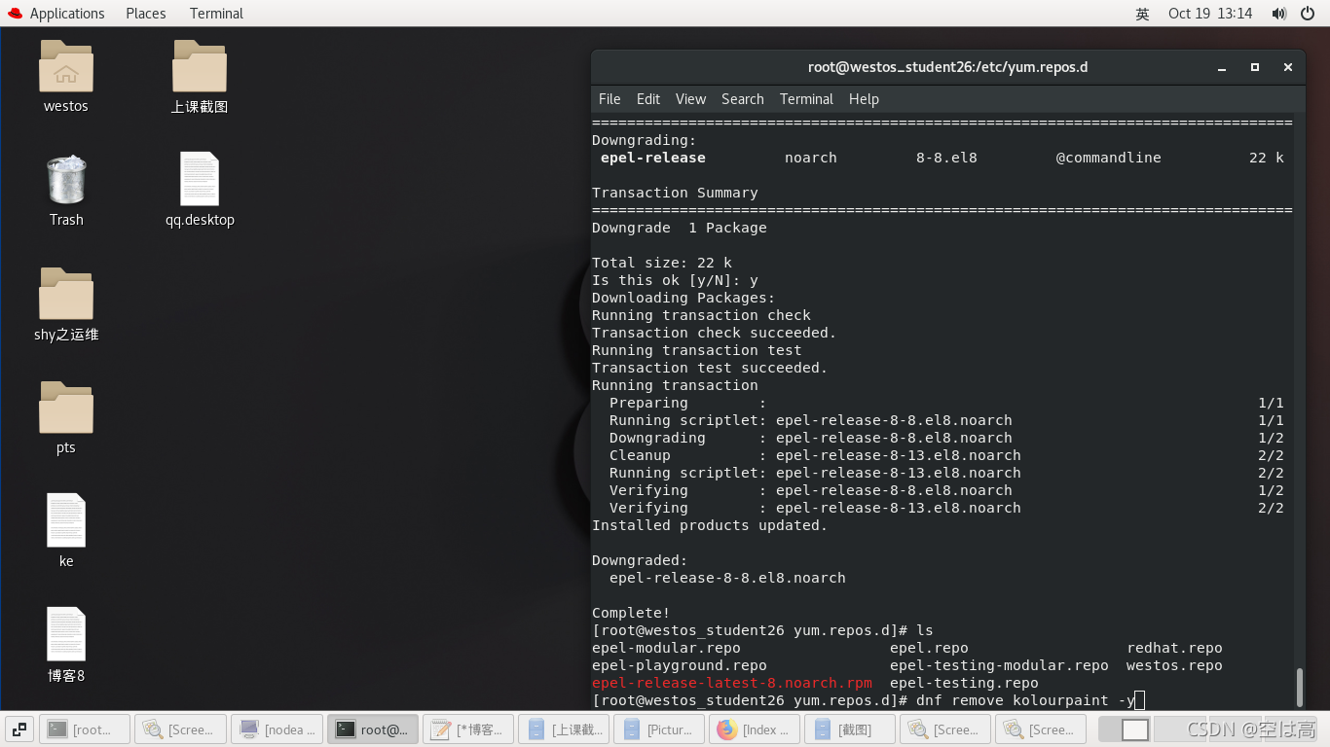
Task: Click the epel.repo file name
Action: (929, 648)
